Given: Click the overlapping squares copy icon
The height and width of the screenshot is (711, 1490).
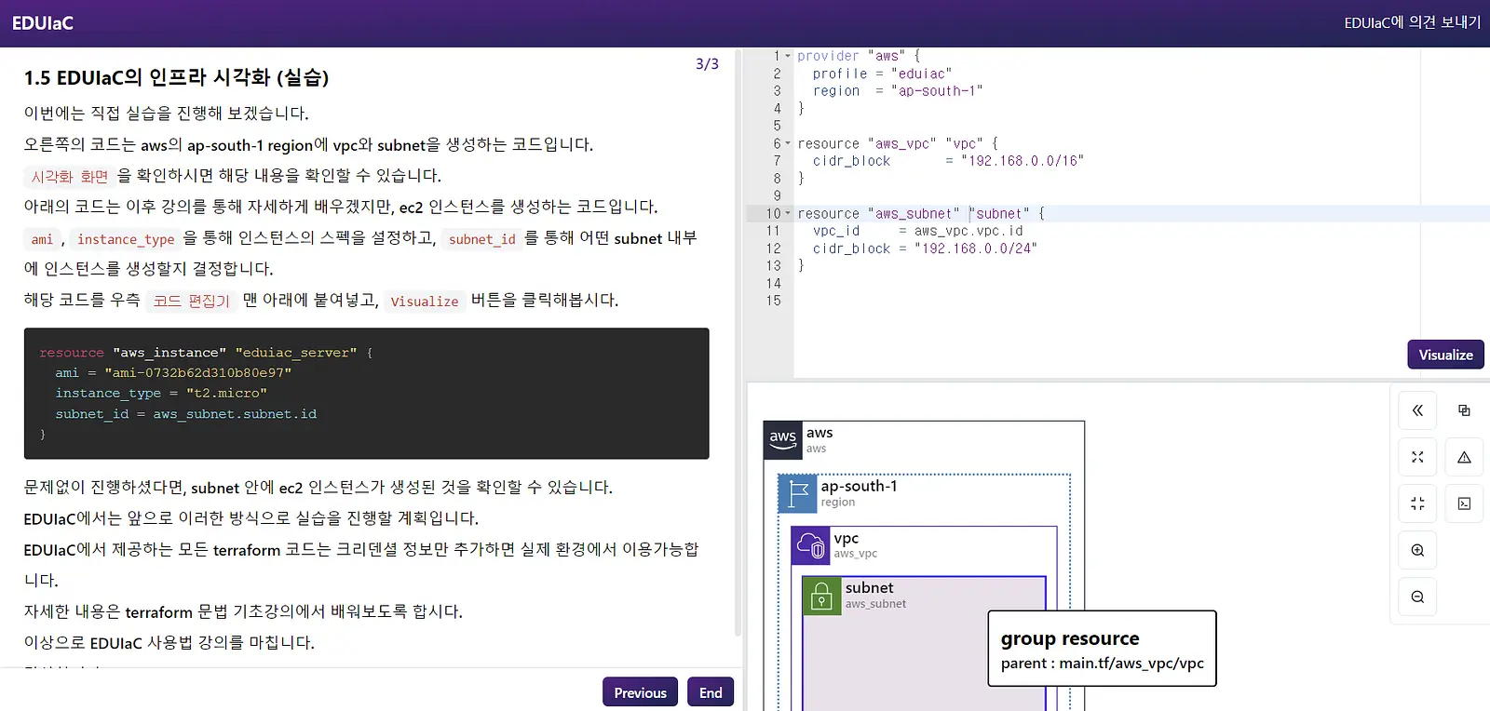Looking at the screenshot, I should [x=1464, y=410].
